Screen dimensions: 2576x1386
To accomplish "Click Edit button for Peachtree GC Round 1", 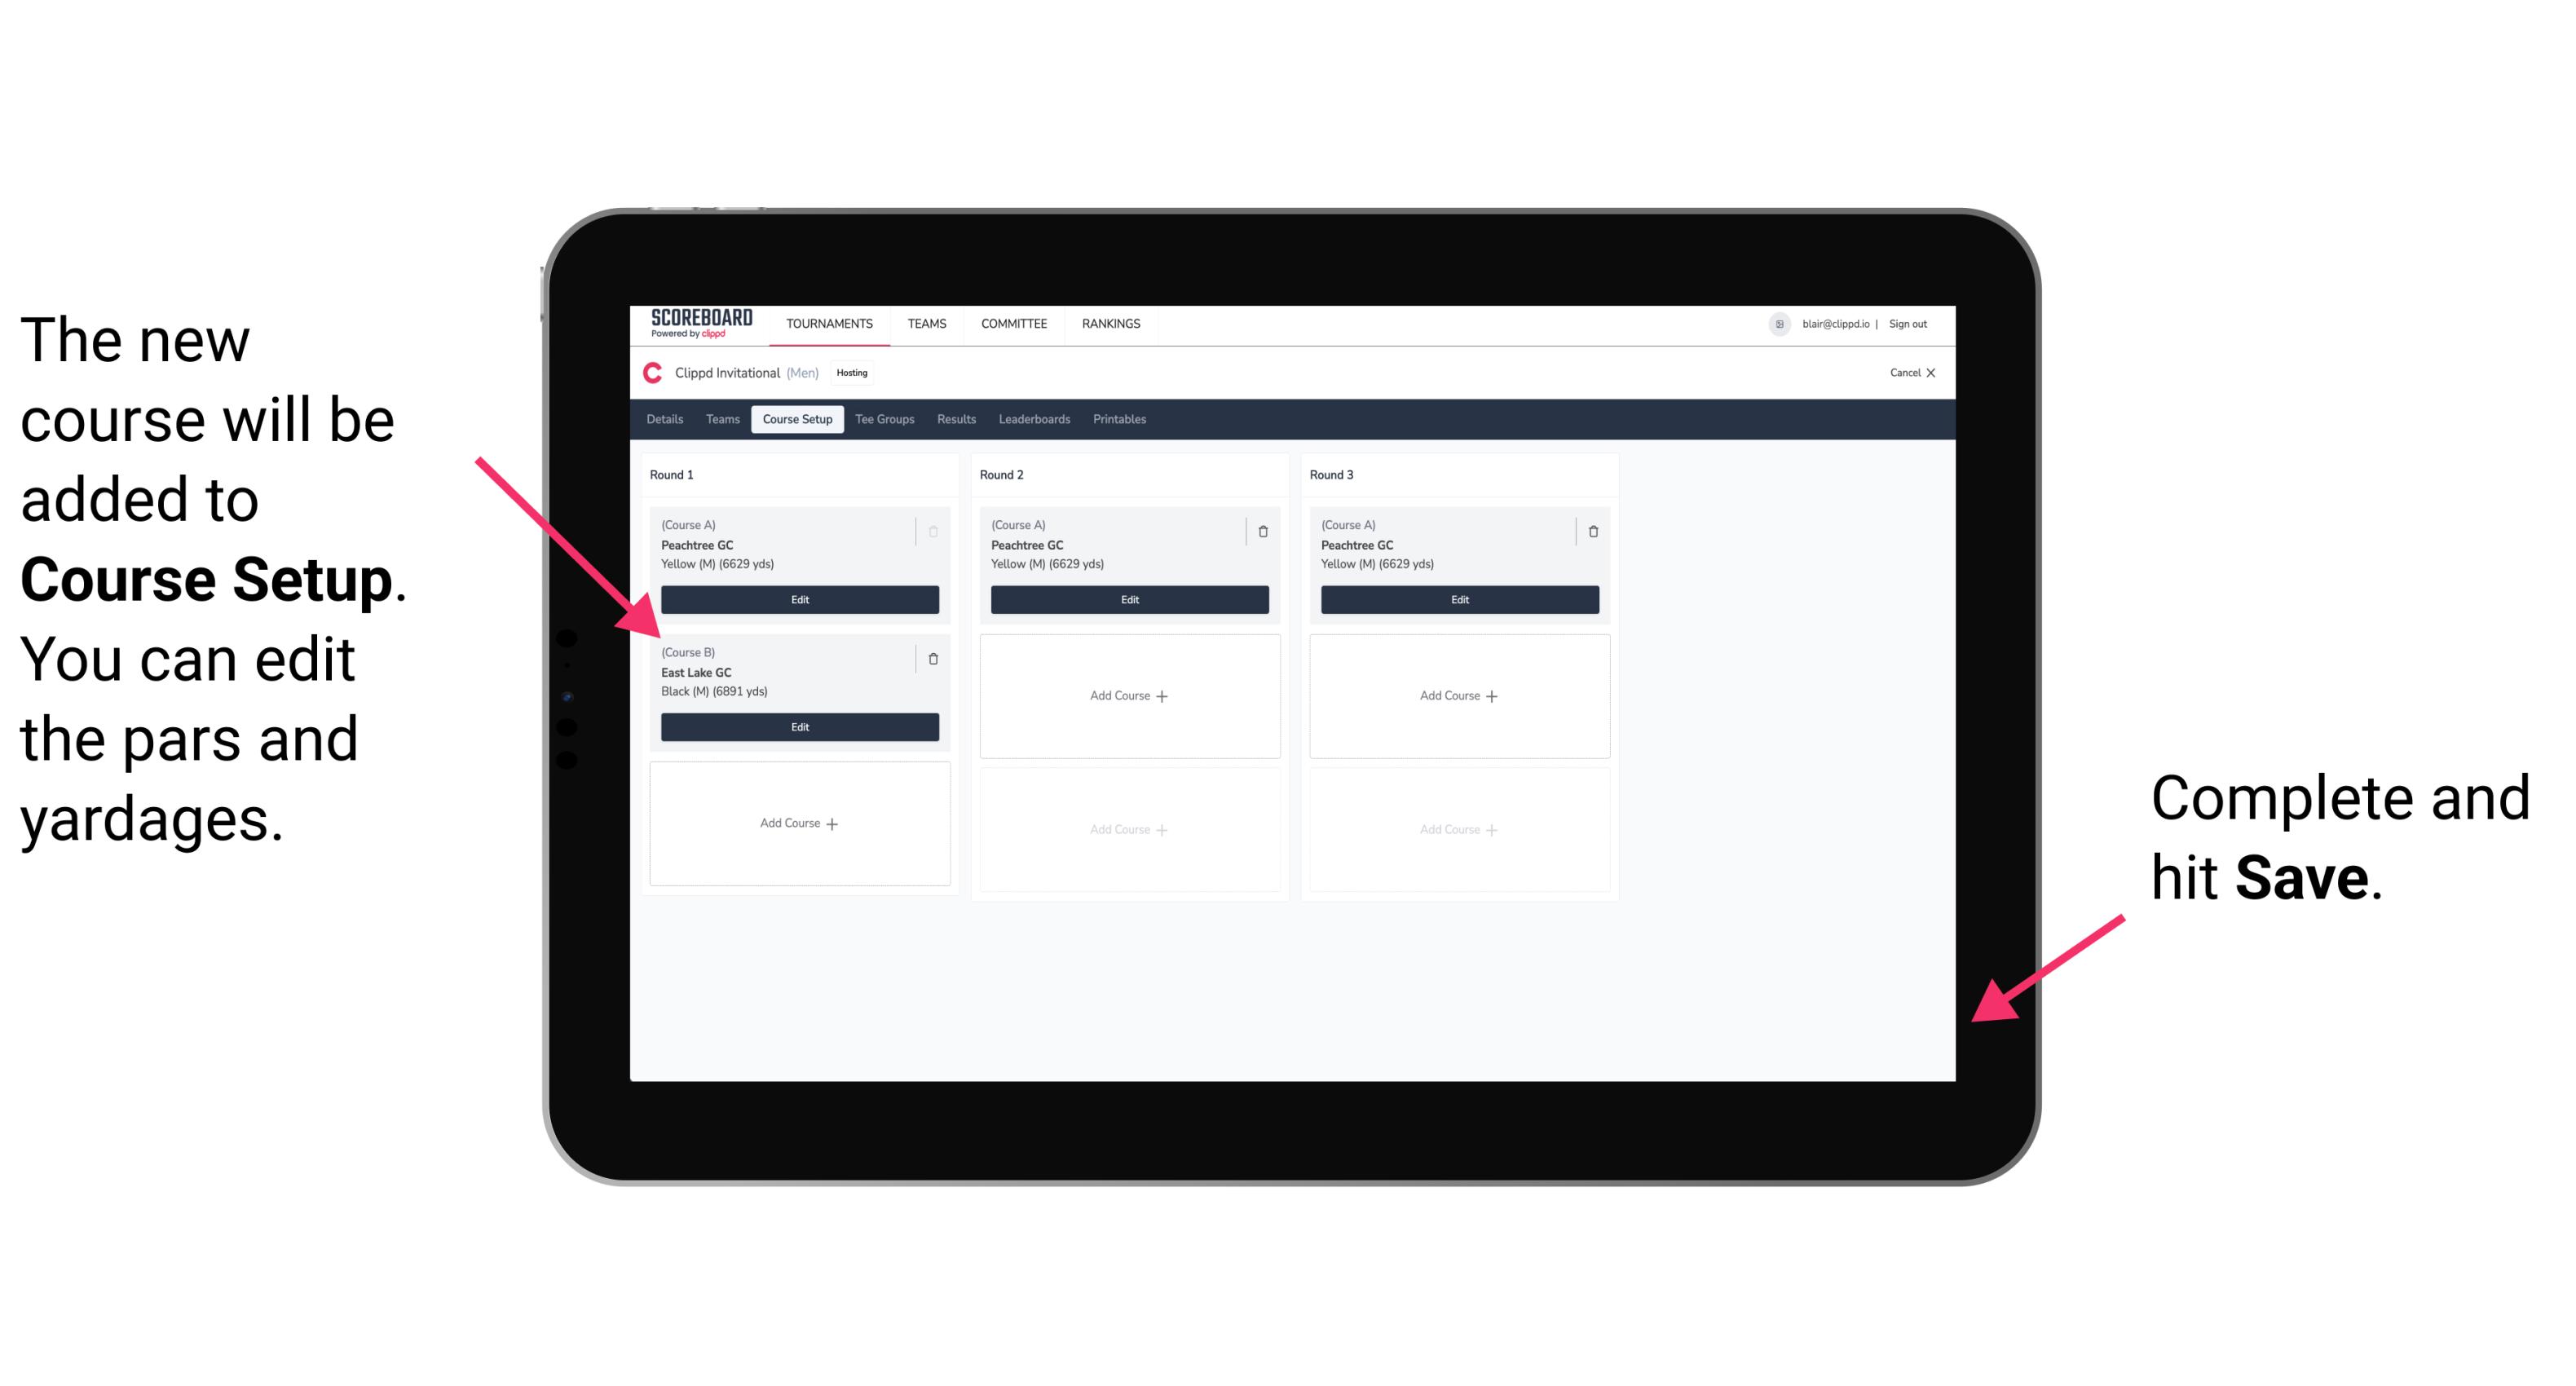I will click(x=798, y=599).
